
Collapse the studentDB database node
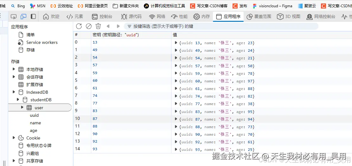pyautogui.click(x=18, y=99)
